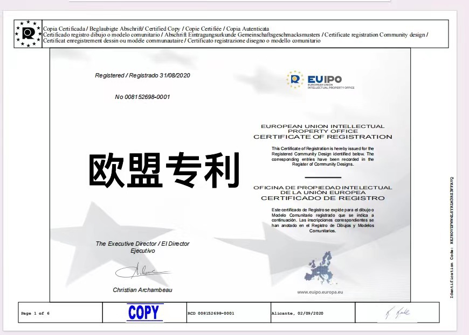Viewport: 469px width, 335px height.
Task: Click the vertical Identification Code text
Action: pyautogui.click(x=452, y=238)
